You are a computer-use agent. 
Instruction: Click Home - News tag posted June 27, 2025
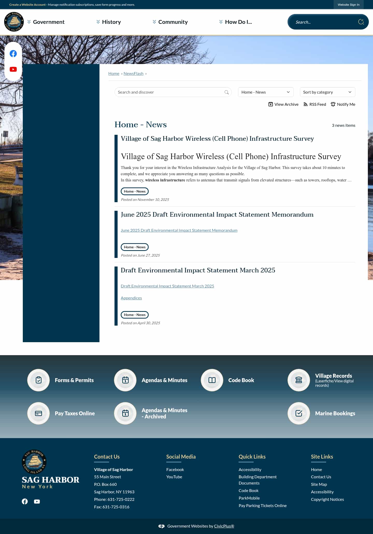[x=135, y=247]
